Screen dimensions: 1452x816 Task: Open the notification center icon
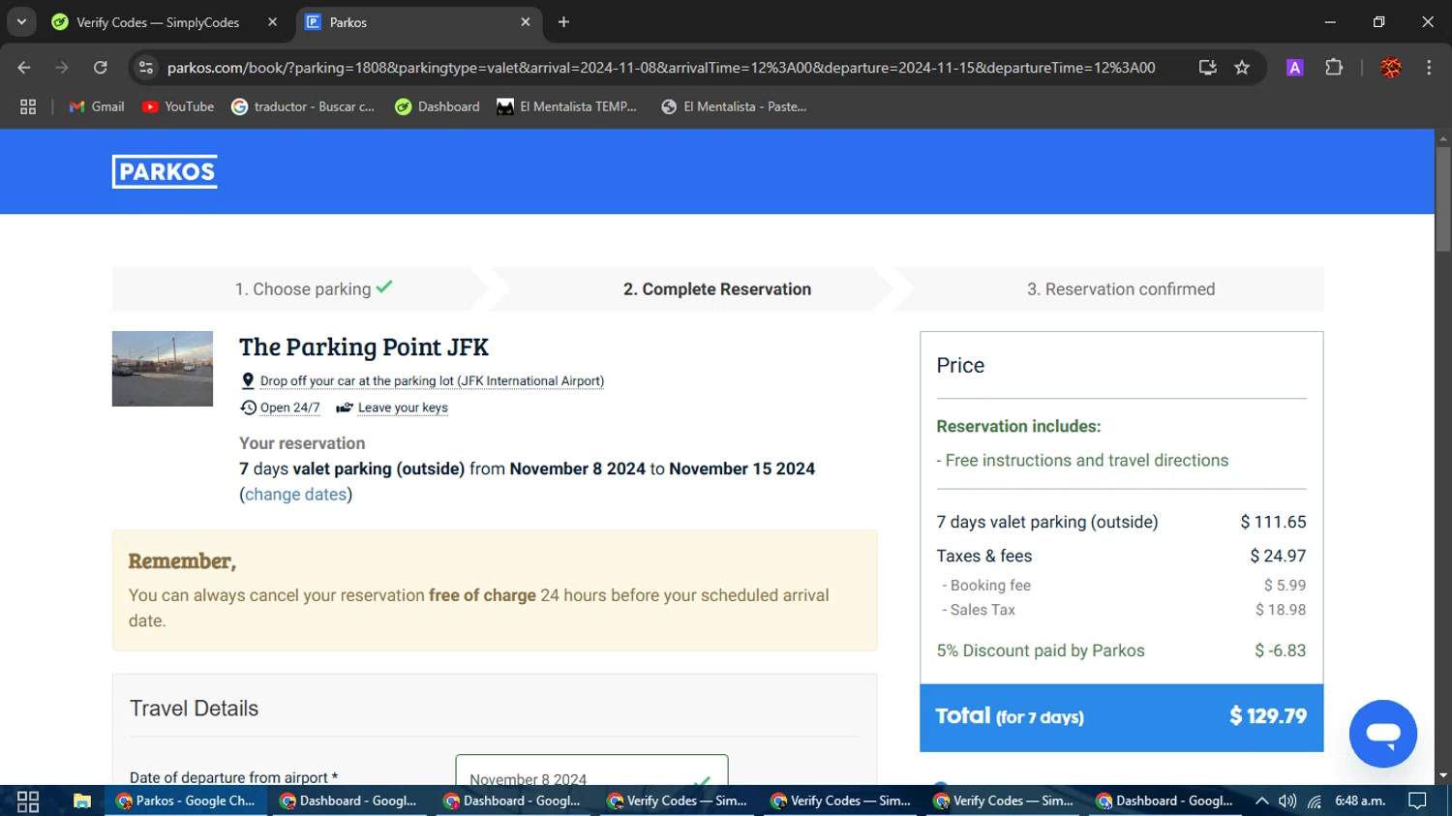pyautogui.click(x=1418, y=801)
